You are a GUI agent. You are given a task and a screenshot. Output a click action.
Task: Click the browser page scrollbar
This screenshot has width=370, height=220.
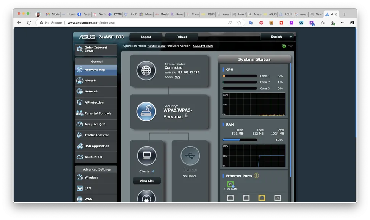pyautogui.click(x=356, y=83)
